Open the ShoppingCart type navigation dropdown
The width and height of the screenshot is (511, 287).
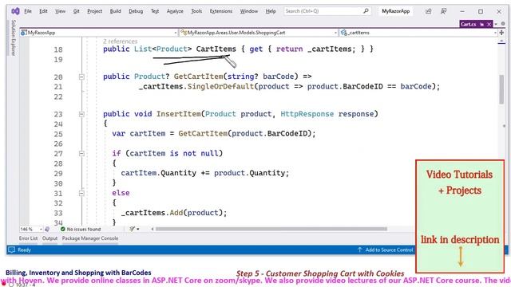tap(259, 33)
